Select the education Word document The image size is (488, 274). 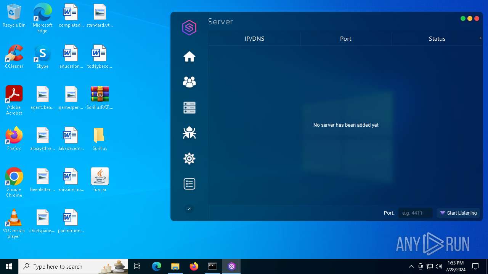coord(71,57)
